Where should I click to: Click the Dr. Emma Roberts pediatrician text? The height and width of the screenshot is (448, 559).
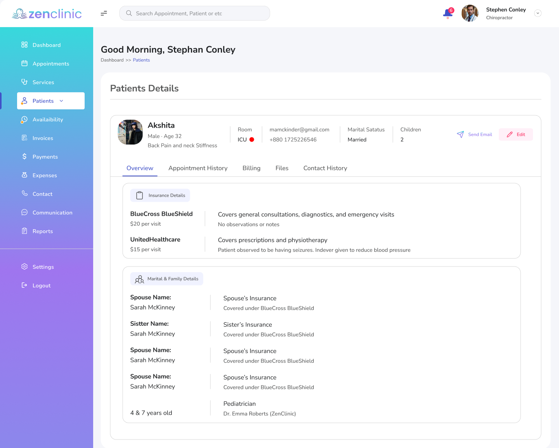[x=260, y=414]
